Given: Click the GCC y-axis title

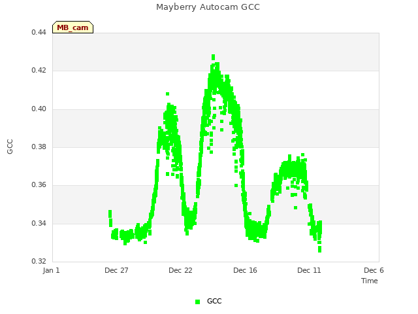Looking at the screenshot, I should (10, 147).
